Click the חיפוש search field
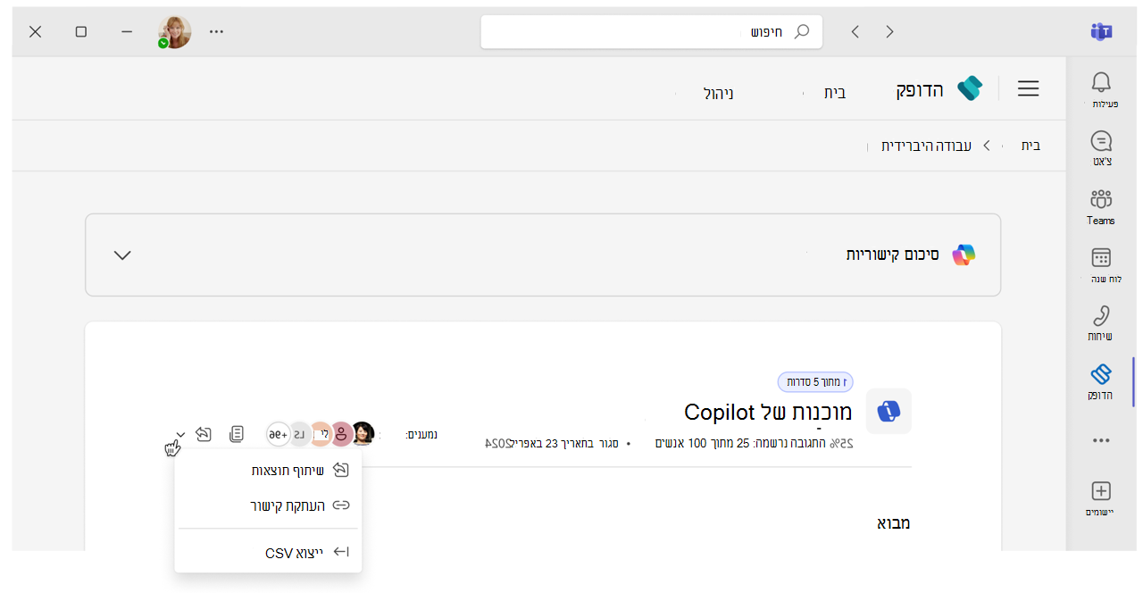This screenshot has width=1143, height=593. [651, 30]
